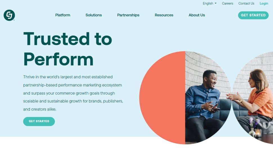
Task: Click Get Started below the hero paragraph
Action: coord(39,121)
